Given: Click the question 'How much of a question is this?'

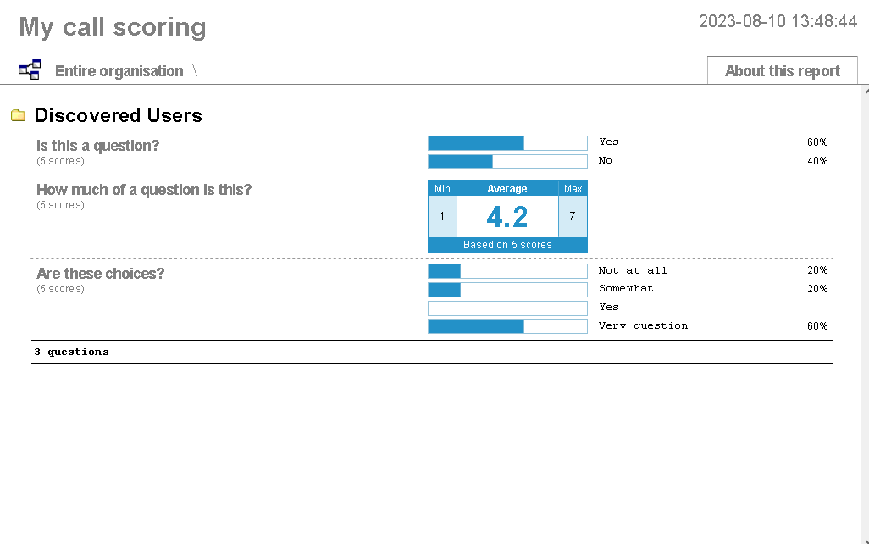Looking at the screenshot, I should (x=144, y=189).
